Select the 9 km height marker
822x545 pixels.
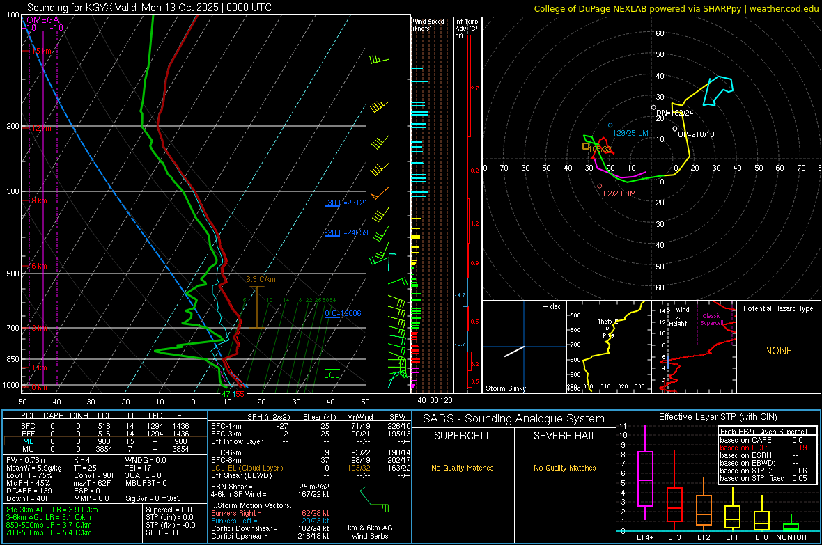(x=39, y=200)
